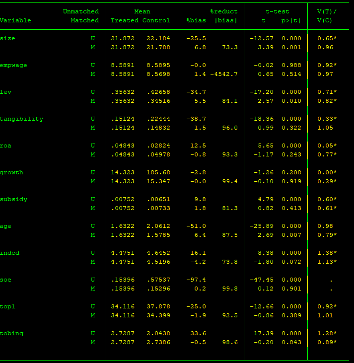Image resolution: width=354 pixels, height=363 pixels.
Task: Select the 'lev' variable name
Action: (6, 92)
